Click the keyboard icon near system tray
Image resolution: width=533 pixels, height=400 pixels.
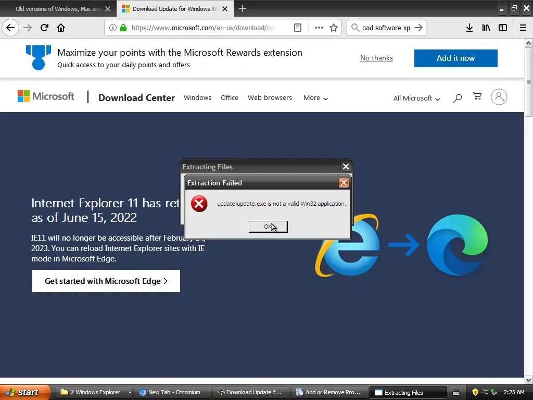point(456,393)
